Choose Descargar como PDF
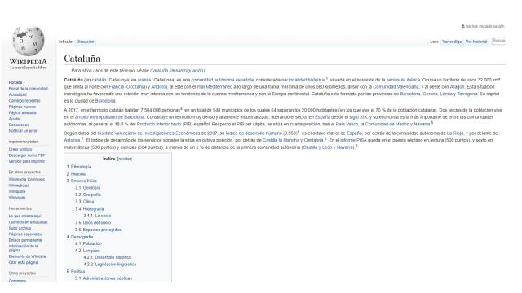The image size is (522, 293). click(x=27, y=155)
